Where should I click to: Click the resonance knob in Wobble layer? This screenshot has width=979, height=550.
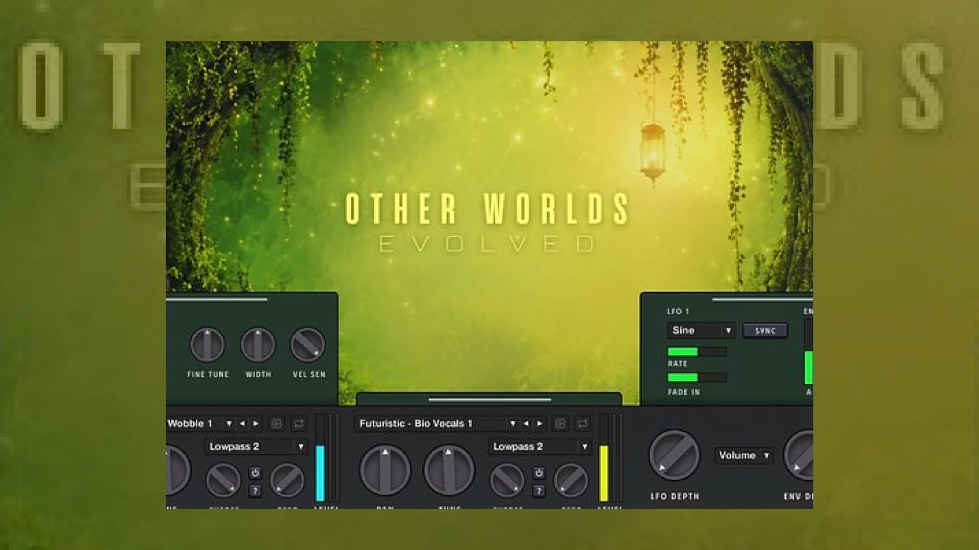(x=287, y=480)
